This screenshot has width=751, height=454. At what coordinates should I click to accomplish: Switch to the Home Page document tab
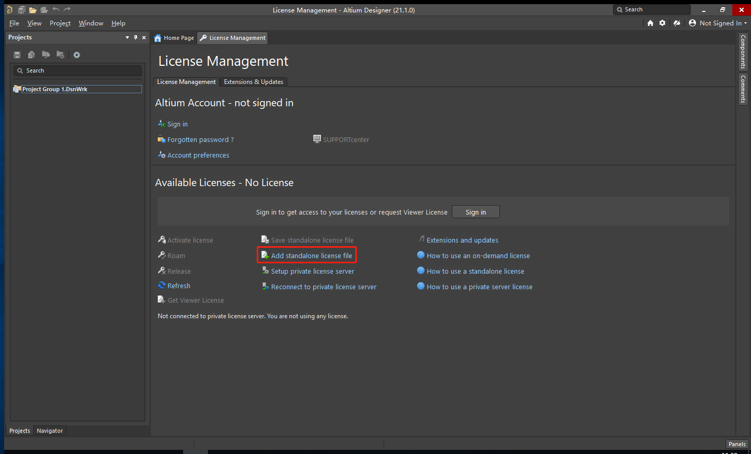[174, 38]
